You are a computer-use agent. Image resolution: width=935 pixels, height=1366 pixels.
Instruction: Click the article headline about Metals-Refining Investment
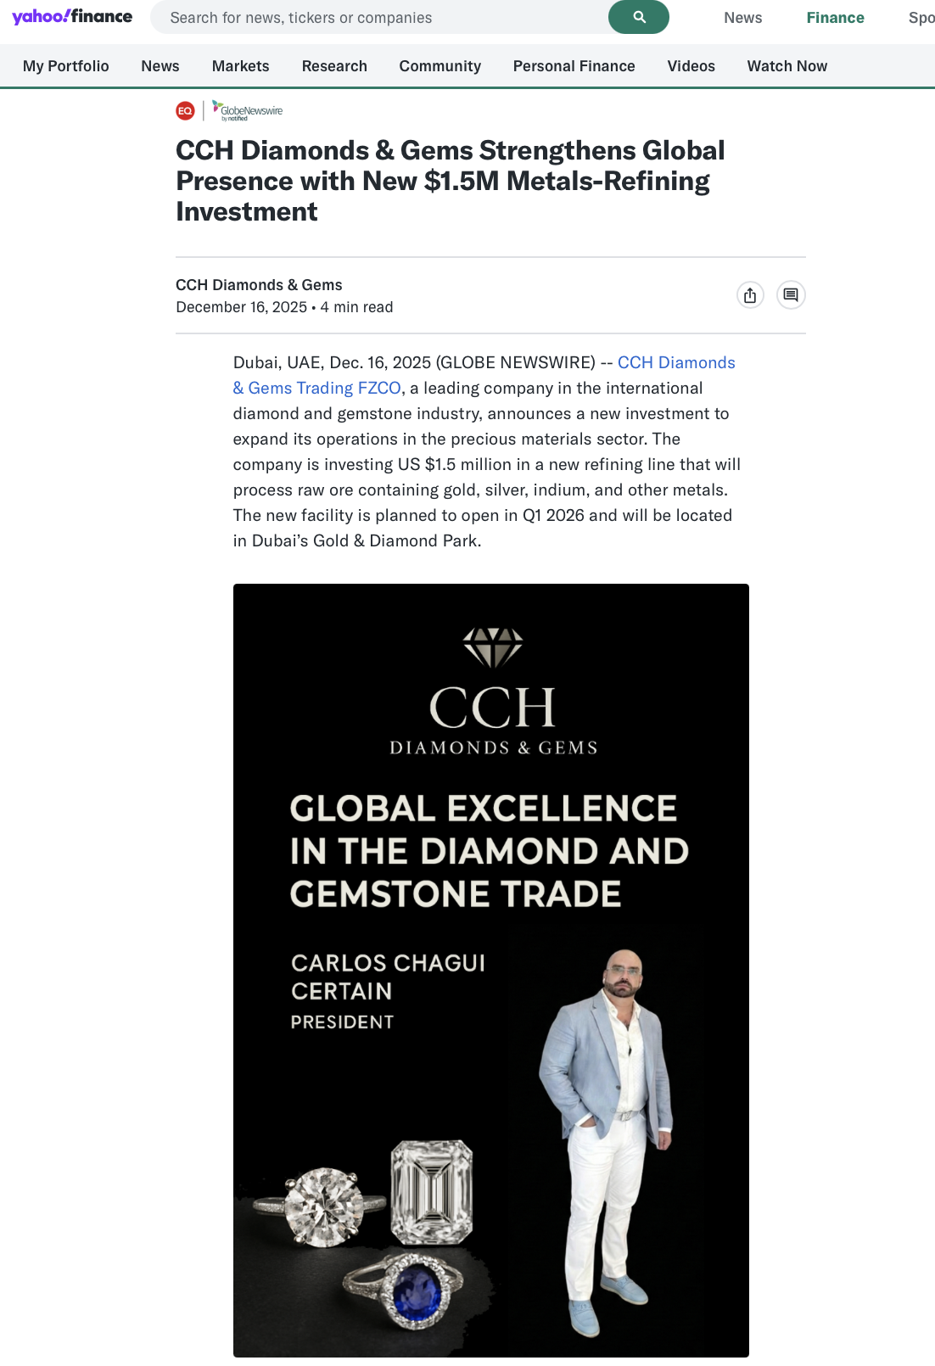451,181
